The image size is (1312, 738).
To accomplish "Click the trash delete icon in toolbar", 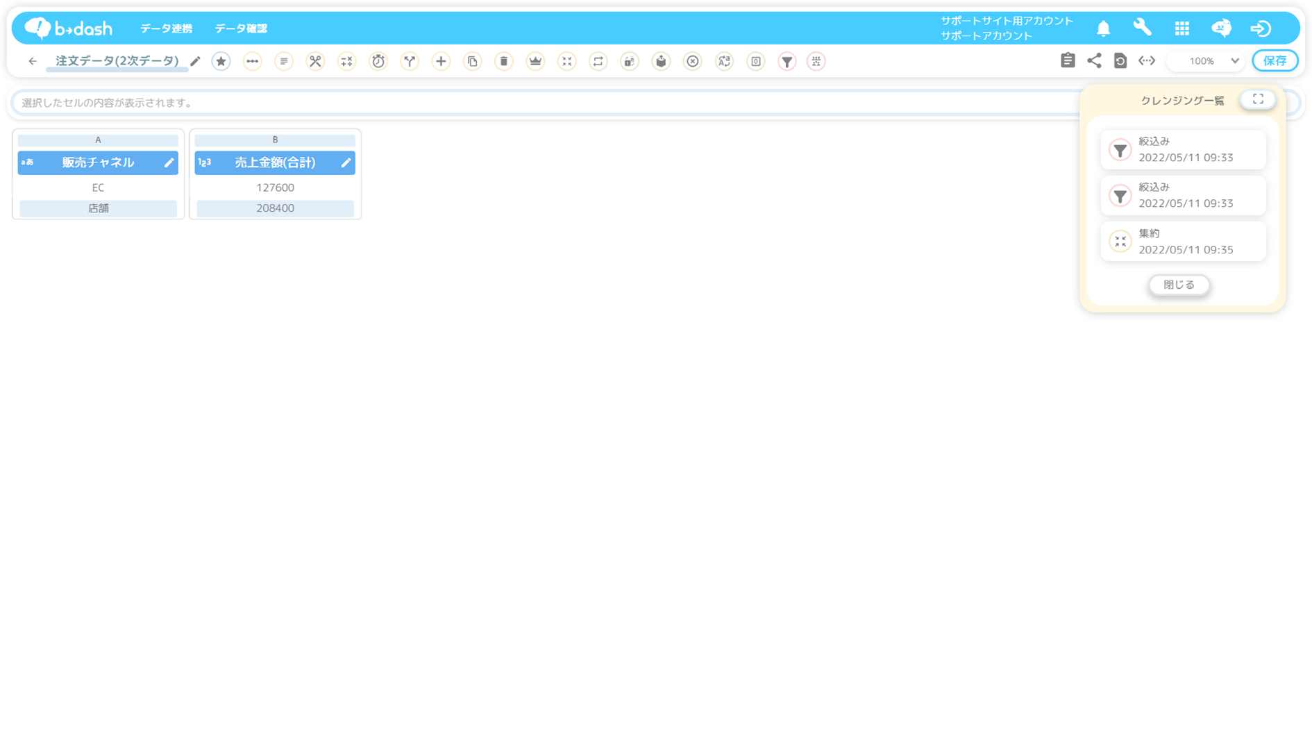I will (x=504, y=61).
